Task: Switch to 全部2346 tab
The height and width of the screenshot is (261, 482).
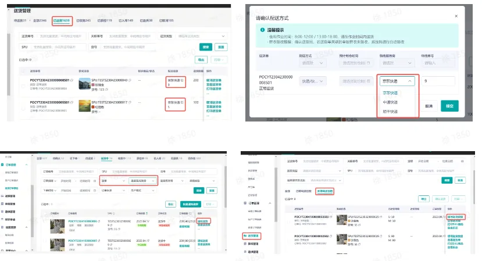Action: (x=40, y=20)
